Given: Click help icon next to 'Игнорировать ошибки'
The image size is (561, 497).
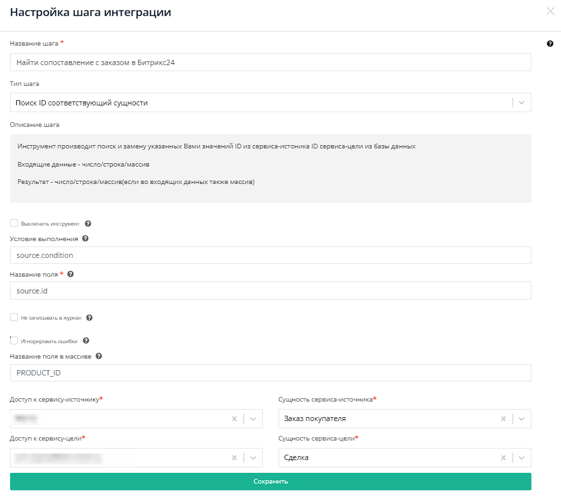Looking at the screenshot, I should click(x=85, y=341).
